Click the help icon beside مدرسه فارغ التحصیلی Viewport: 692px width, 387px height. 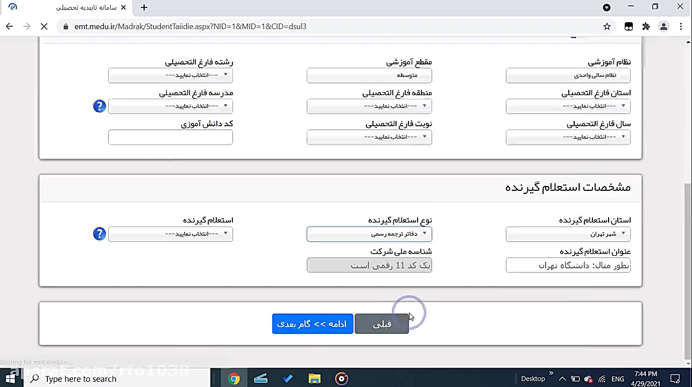tap(99, 106)
